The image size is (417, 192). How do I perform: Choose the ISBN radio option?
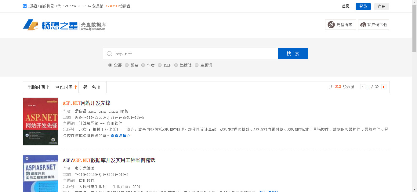click(160, 65)
